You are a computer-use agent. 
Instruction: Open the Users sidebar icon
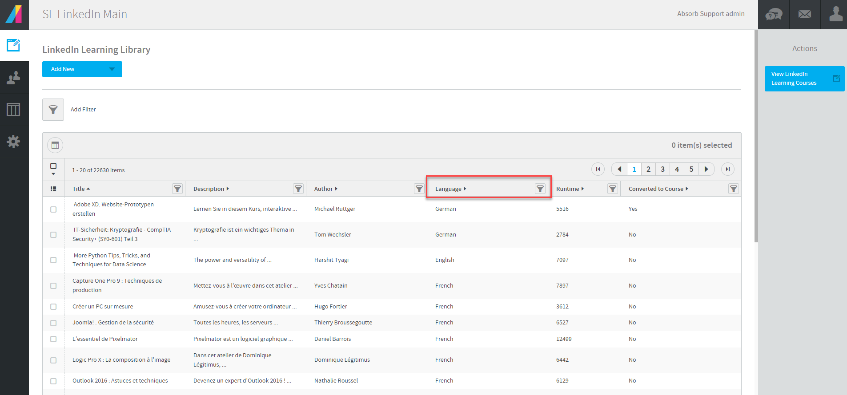[x=13, y=78]
